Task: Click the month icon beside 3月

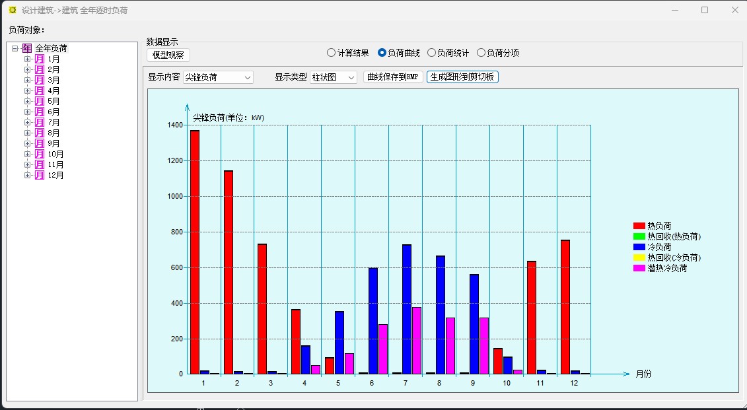Action: (40, 80)
